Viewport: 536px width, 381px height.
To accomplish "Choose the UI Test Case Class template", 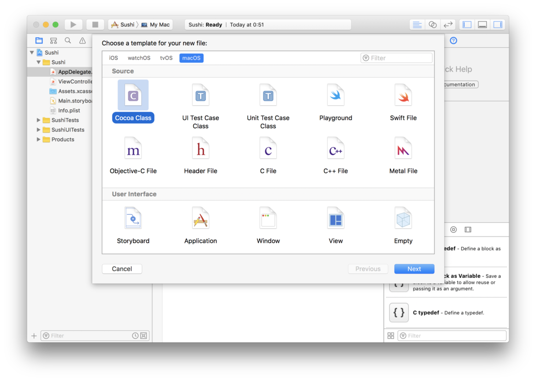I will (200, 106).
